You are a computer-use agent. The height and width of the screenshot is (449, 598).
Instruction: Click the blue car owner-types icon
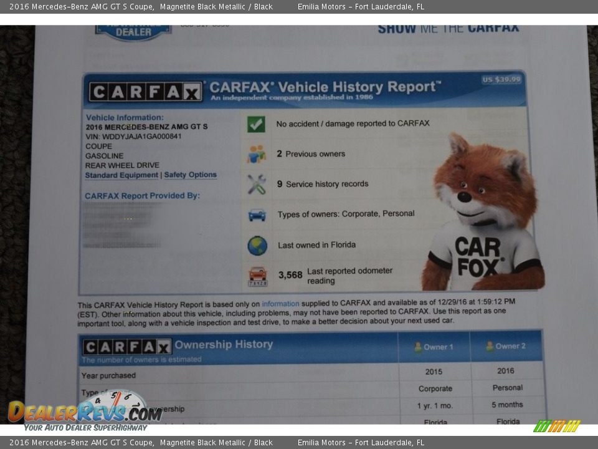(x=257, y=215)
